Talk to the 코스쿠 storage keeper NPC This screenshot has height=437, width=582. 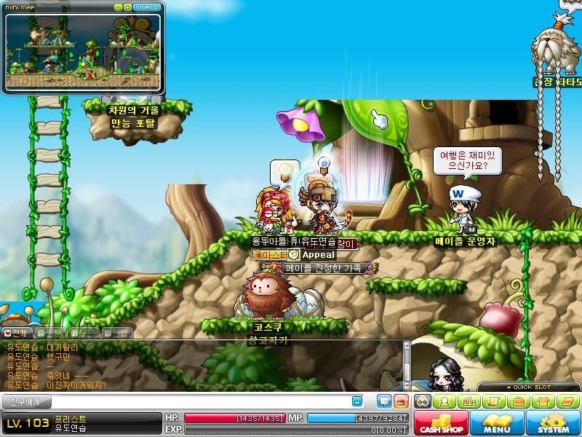pos(269,296)
